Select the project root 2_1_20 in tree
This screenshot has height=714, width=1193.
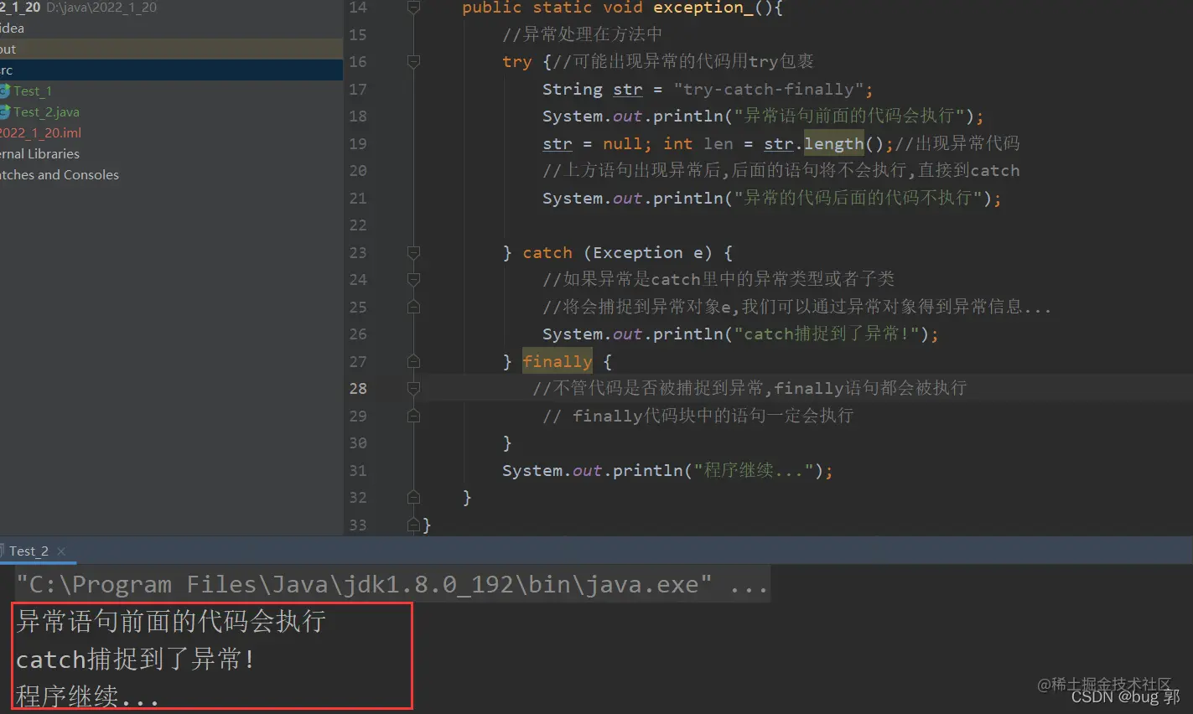click(x=20, y=8)
